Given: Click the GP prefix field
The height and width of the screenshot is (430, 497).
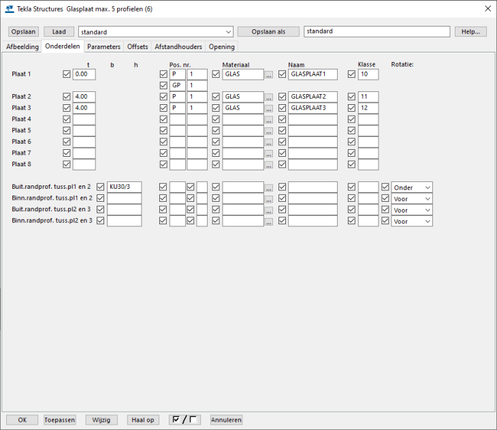Looking at the screenshot, I should (178, 86).
